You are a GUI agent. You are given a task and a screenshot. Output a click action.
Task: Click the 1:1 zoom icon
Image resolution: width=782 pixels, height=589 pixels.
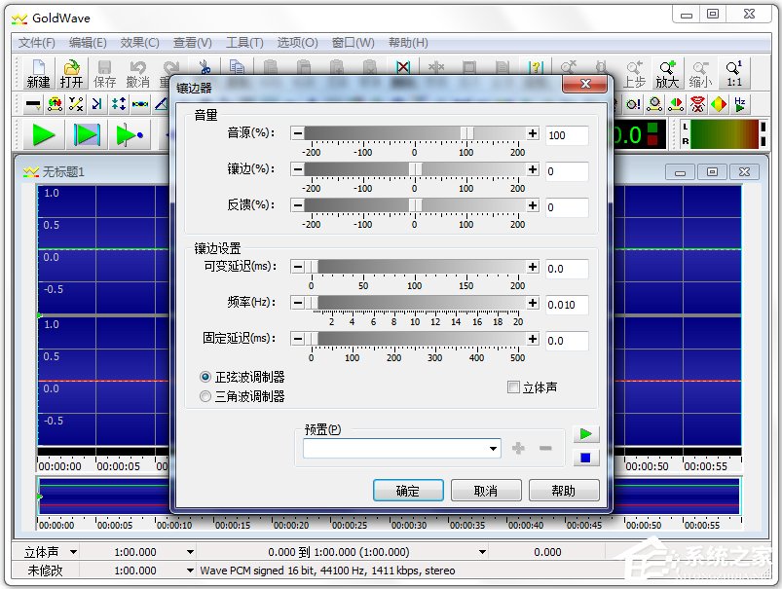[x=733, y=73]
